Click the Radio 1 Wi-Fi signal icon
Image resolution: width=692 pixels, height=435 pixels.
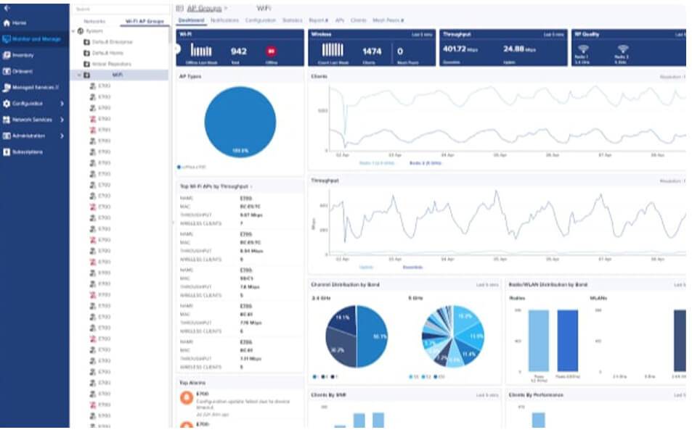tap(583, 49)
